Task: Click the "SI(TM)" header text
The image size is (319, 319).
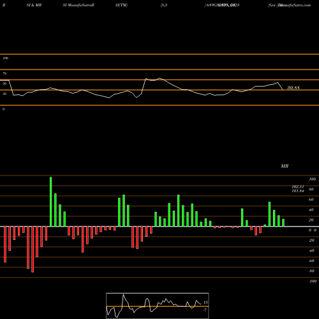Action: (x=121, y=5)
